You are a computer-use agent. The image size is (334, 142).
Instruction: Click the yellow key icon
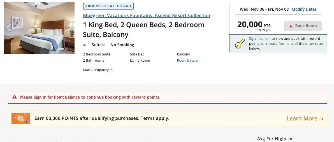coord(240,44)
